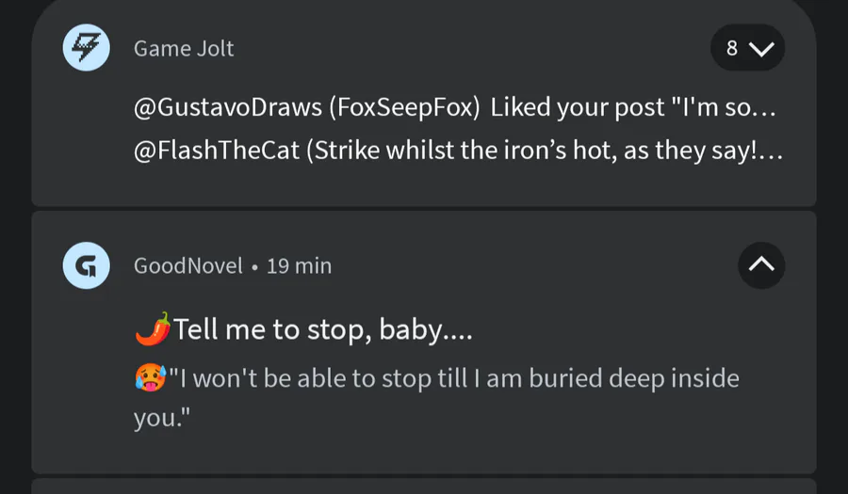Tap the 19 min timestamp
Viewport: 848px width, 494px height.
[x=299, y=265]
